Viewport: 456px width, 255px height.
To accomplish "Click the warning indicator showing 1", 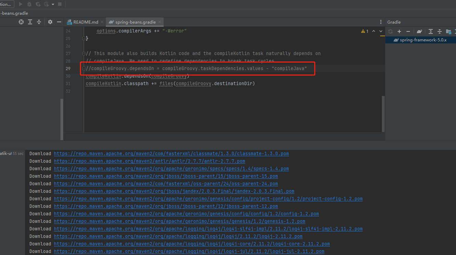I will [x=365, y=31].
